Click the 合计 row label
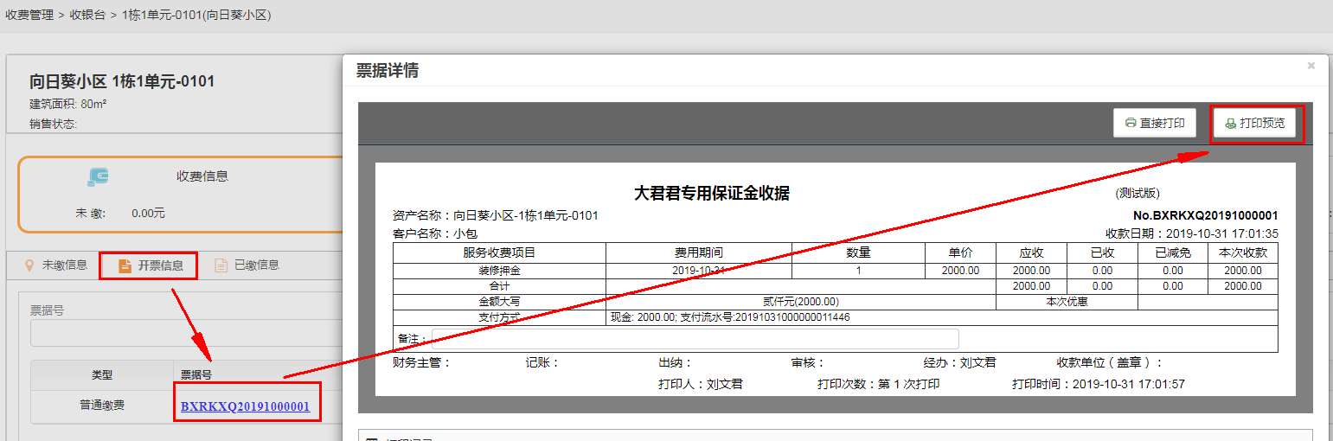 (x=499, y=286)
